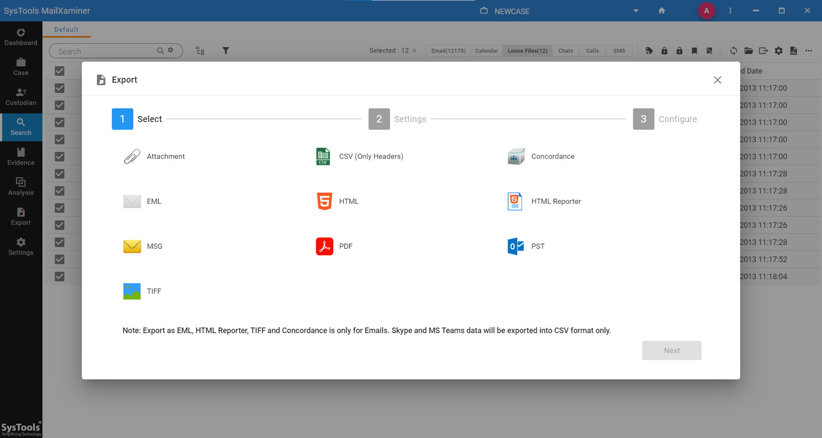Select EML export format
Image resolution: width=822 pixels, height=438 pixels.
[142, 201]
